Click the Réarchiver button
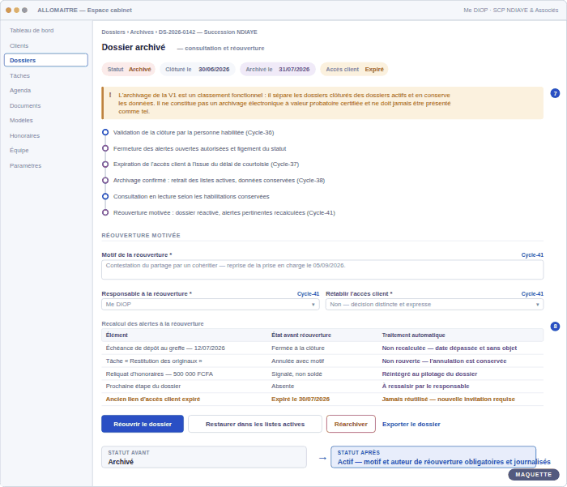 pos(351,424)
